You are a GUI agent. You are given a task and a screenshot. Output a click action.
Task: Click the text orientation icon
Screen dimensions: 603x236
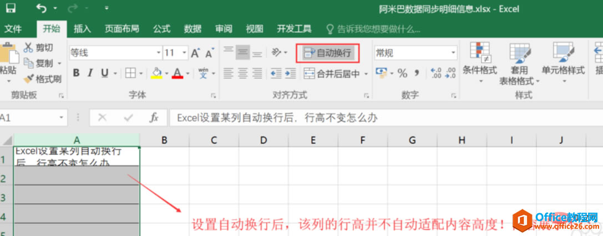(x=277, y=52)
